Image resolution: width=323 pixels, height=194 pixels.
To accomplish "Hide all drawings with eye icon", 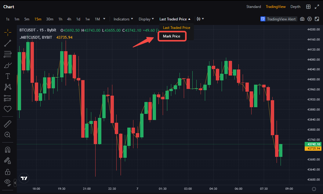I will (x=8, y=182).
